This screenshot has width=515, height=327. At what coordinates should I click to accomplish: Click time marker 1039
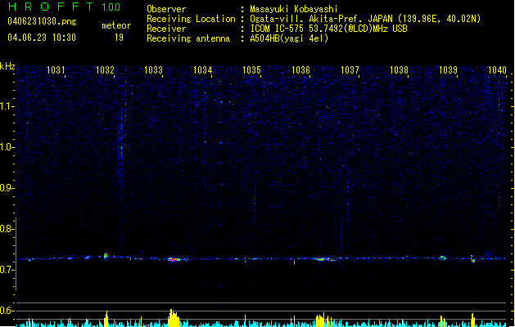(448, 70)
